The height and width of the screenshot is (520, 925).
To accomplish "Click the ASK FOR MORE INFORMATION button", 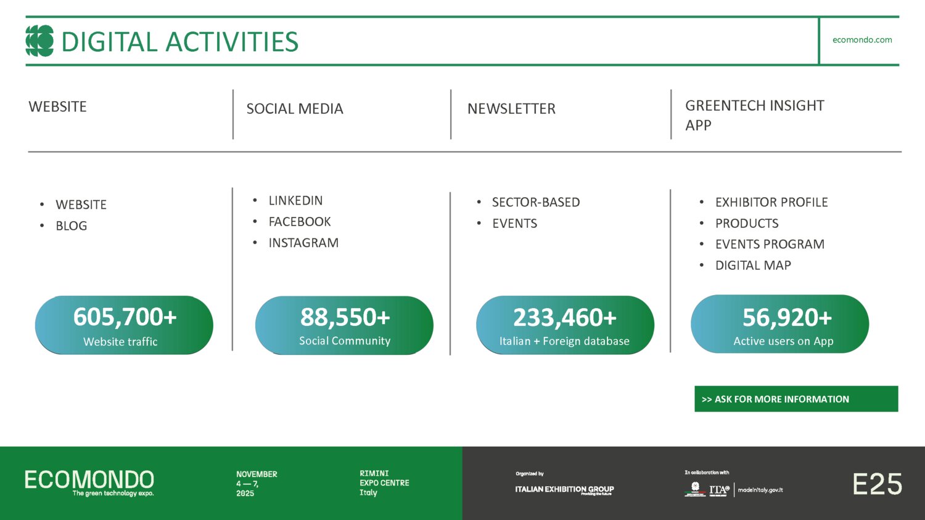I will coord(796,399).
